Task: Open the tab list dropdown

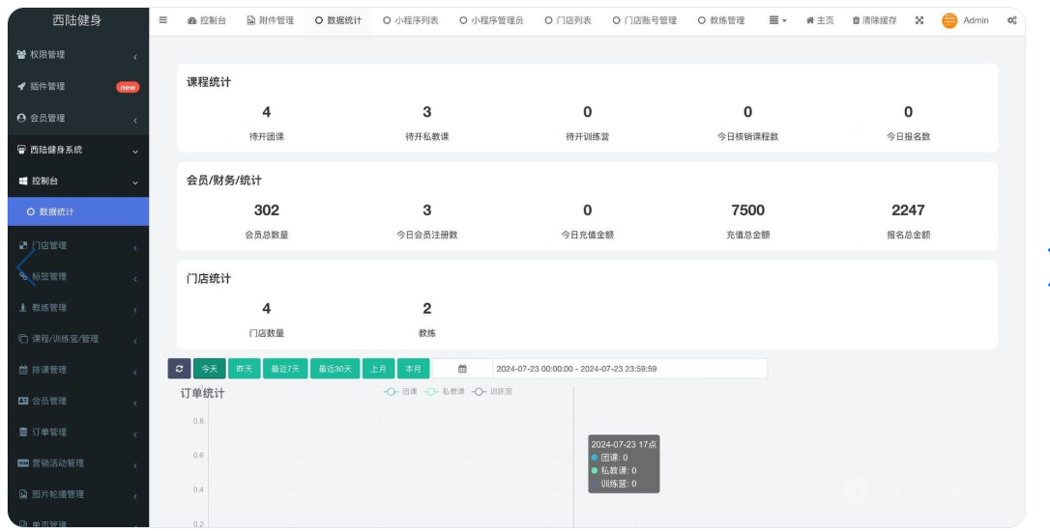Action: pyautogui.click(x=777, y=20)
